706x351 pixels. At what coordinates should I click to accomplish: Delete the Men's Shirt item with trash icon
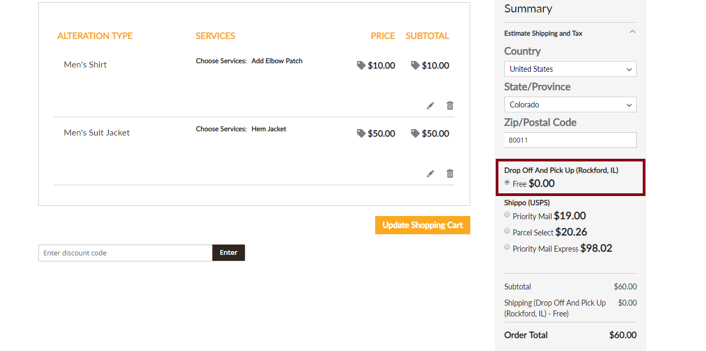pyautogui.click(x=450, y=105)
